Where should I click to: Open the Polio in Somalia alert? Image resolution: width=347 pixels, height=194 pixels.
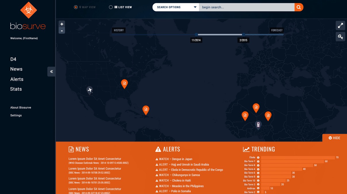173,191
